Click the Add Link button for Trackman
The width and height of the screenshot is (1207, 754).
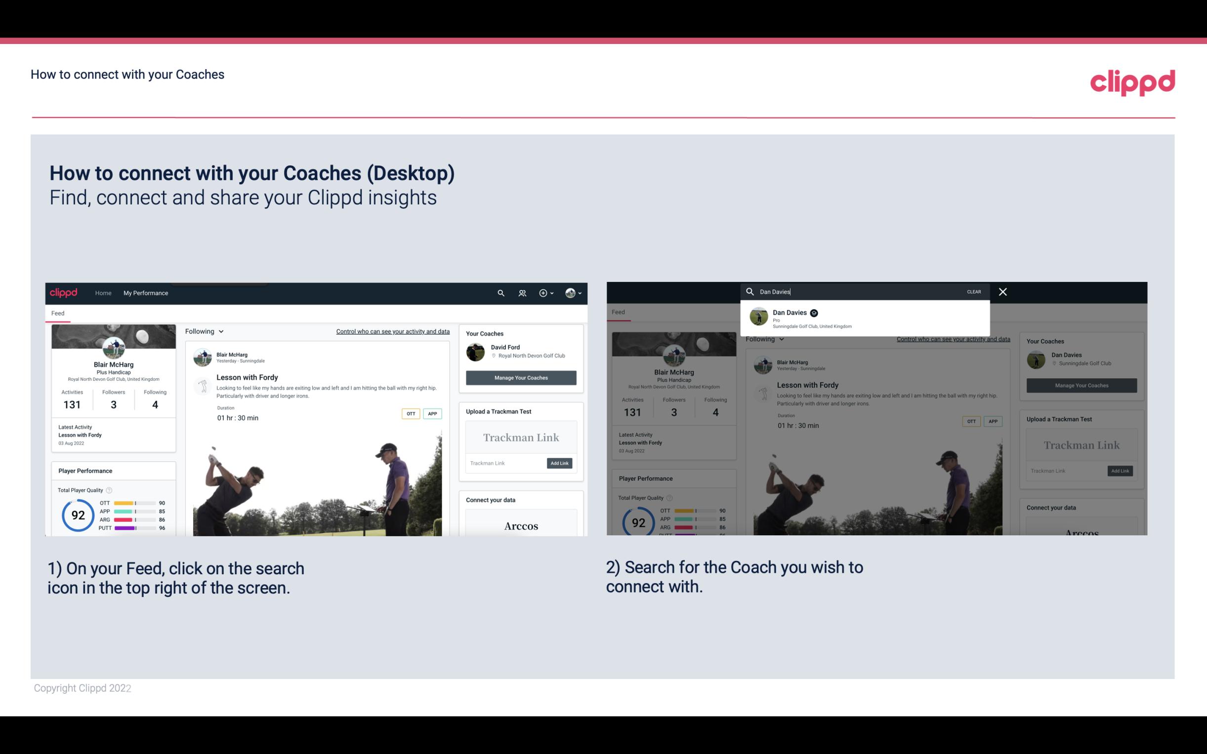pyautogui.click(x=560, y=462)
